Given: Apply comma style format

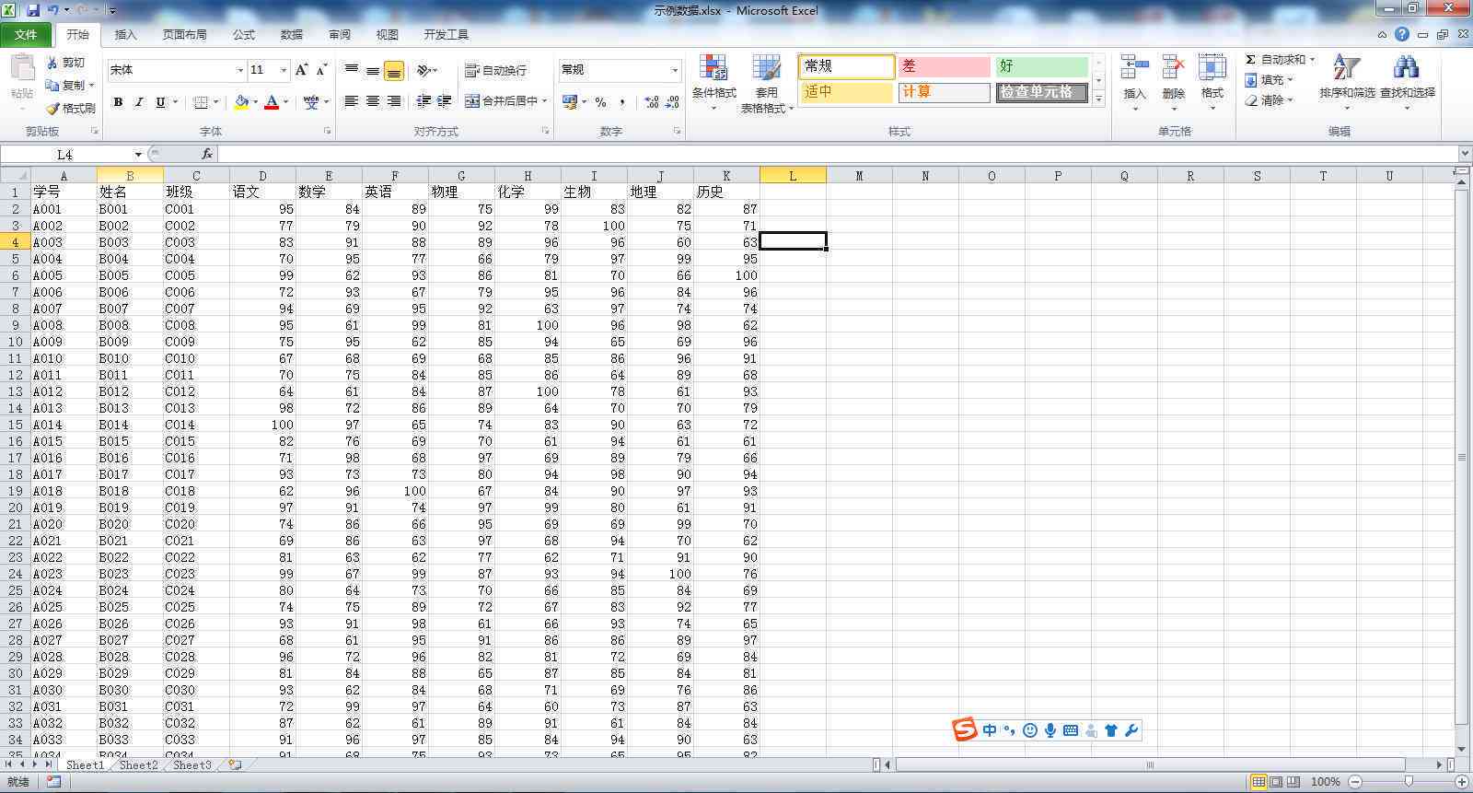Looking at the screenshot, I should click(622, 102).
